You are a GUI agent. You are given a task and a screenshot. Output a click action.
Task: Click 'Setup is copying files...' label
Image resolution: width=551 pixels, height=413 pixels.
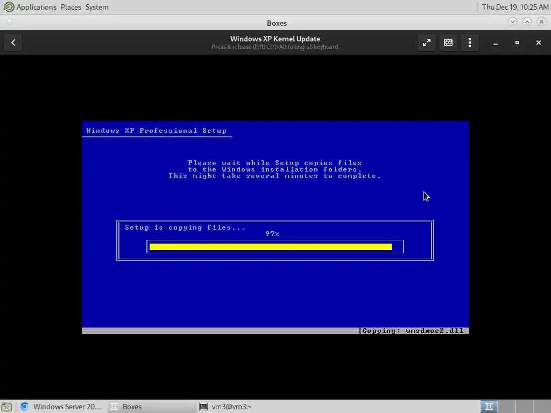185,227
